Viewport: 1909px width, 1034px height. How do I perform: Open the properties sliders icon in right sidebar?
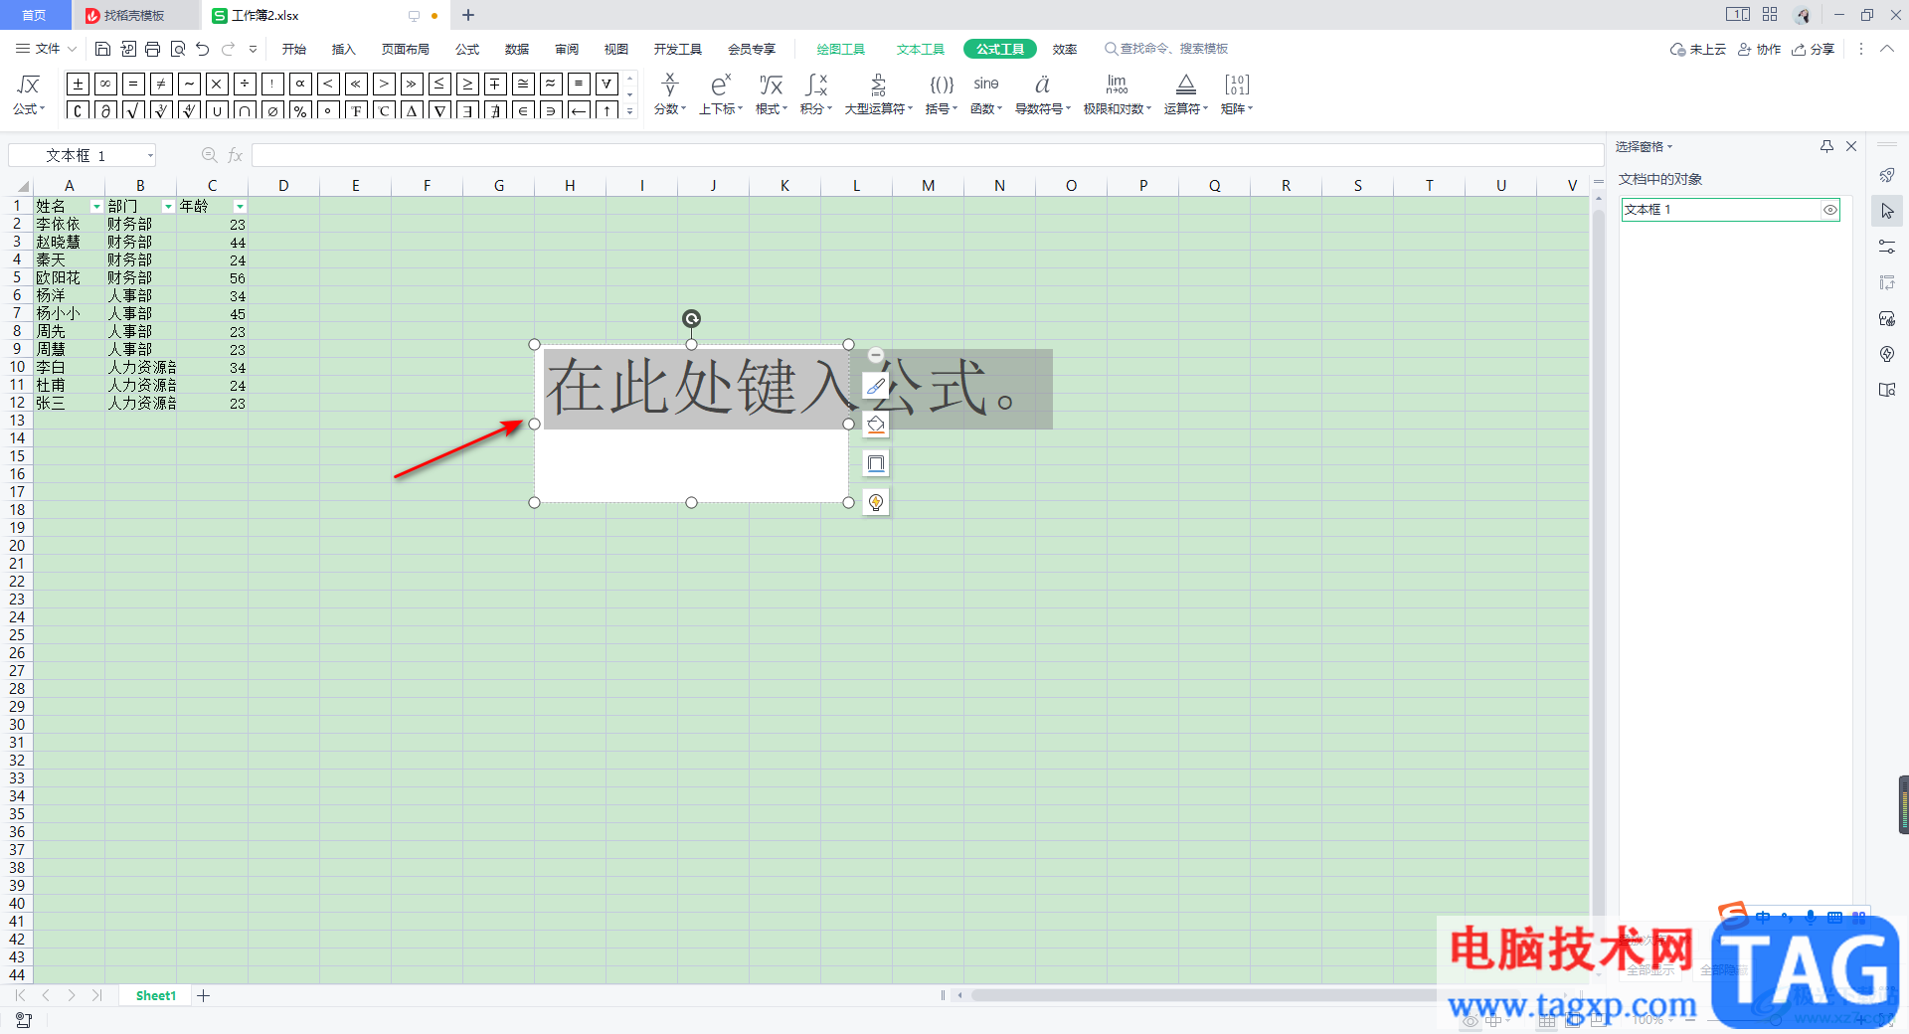tap(1887, 247)
